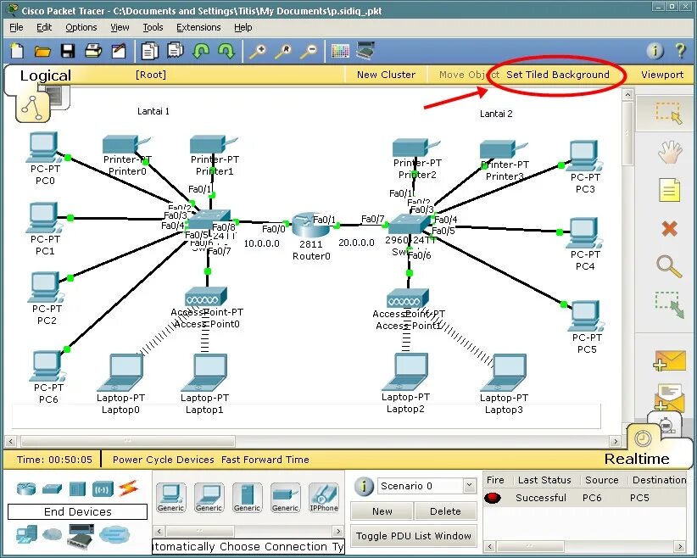
Task: Click Power Cycle Devices
Action: click(x=163, y=460)
